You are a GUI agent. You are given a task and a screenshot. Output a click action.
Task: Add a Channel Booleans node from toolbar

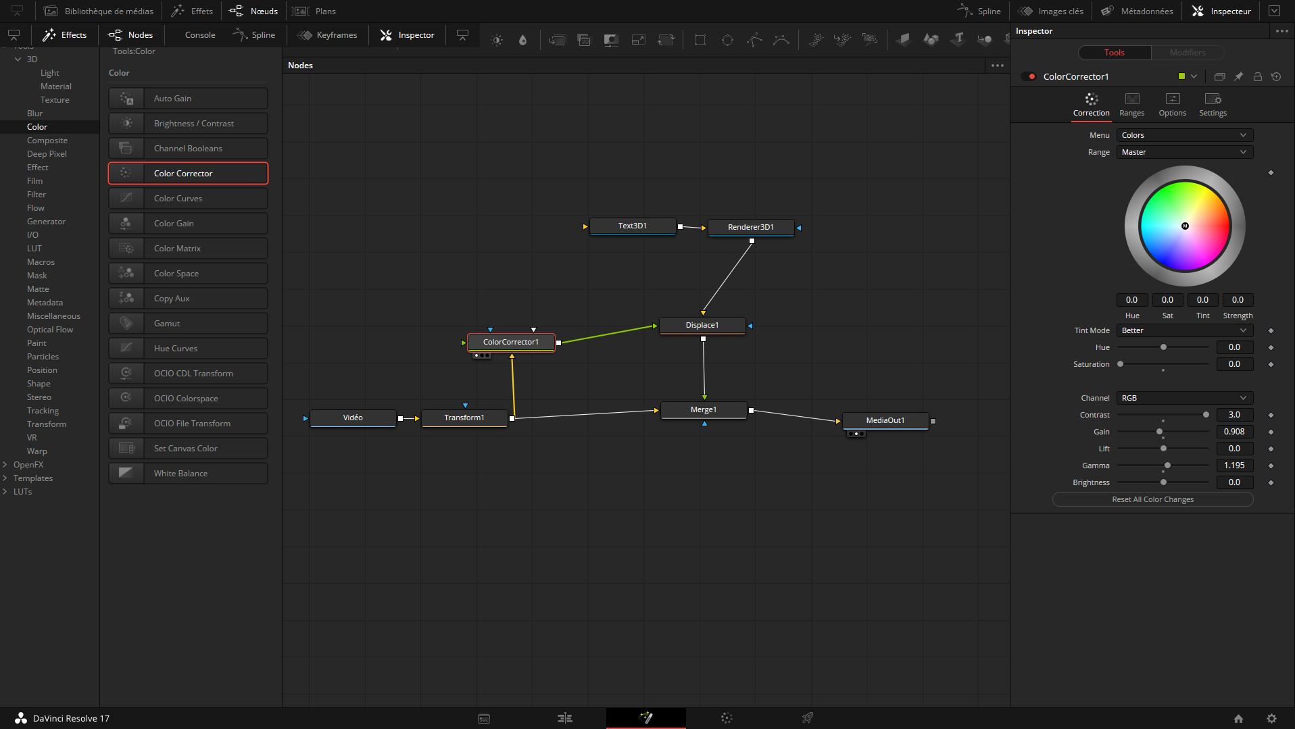click(584, 40)
